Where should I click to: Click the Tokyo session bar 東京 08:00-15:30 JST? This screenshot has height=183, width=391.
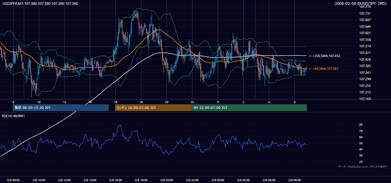point(61,108)
